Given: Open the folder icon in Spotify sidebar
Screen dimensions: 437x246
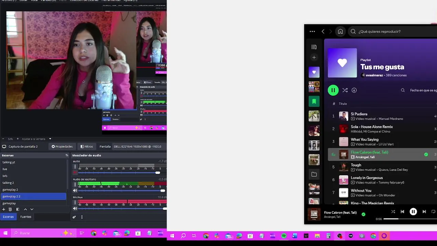Looking at the screenshot, I should (314, 175).
